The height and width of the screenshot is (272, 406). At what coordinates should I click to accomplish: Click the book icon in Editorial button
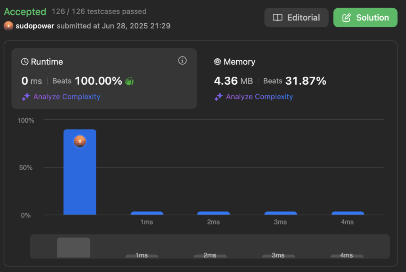(278, 17)
